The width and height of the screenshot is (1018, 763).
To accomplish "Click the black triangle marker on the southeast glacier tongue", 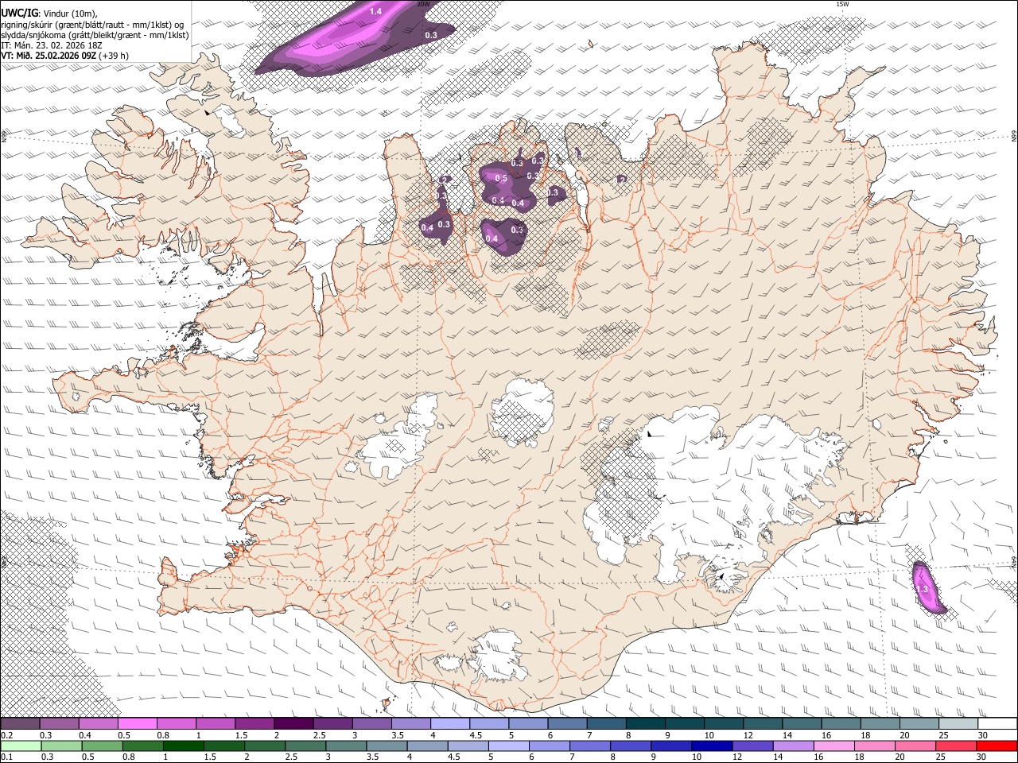I will pos(721,575).
